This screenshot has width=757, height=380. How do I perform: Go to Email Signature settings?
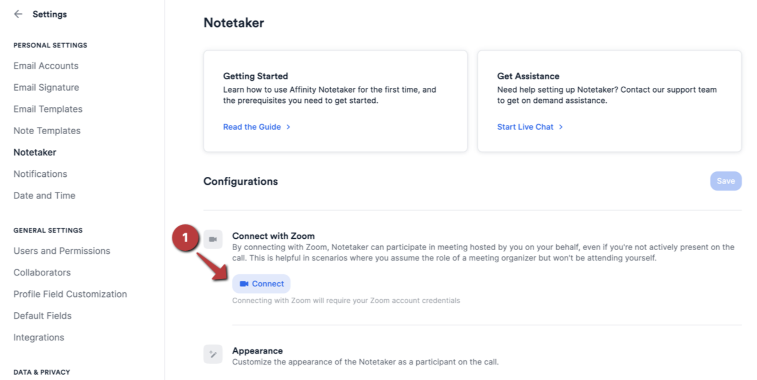(46, 87)
